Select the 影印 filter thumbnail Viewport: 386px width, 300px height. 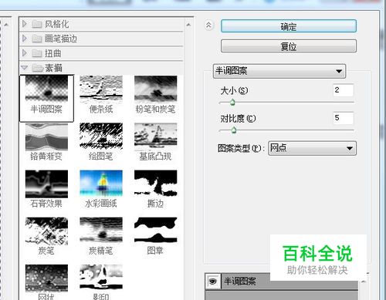pos(101,278)
